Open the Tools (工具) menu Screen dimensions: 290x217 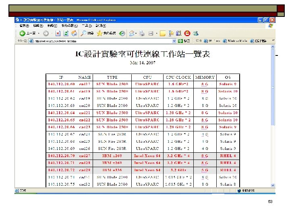click(87, 26)
